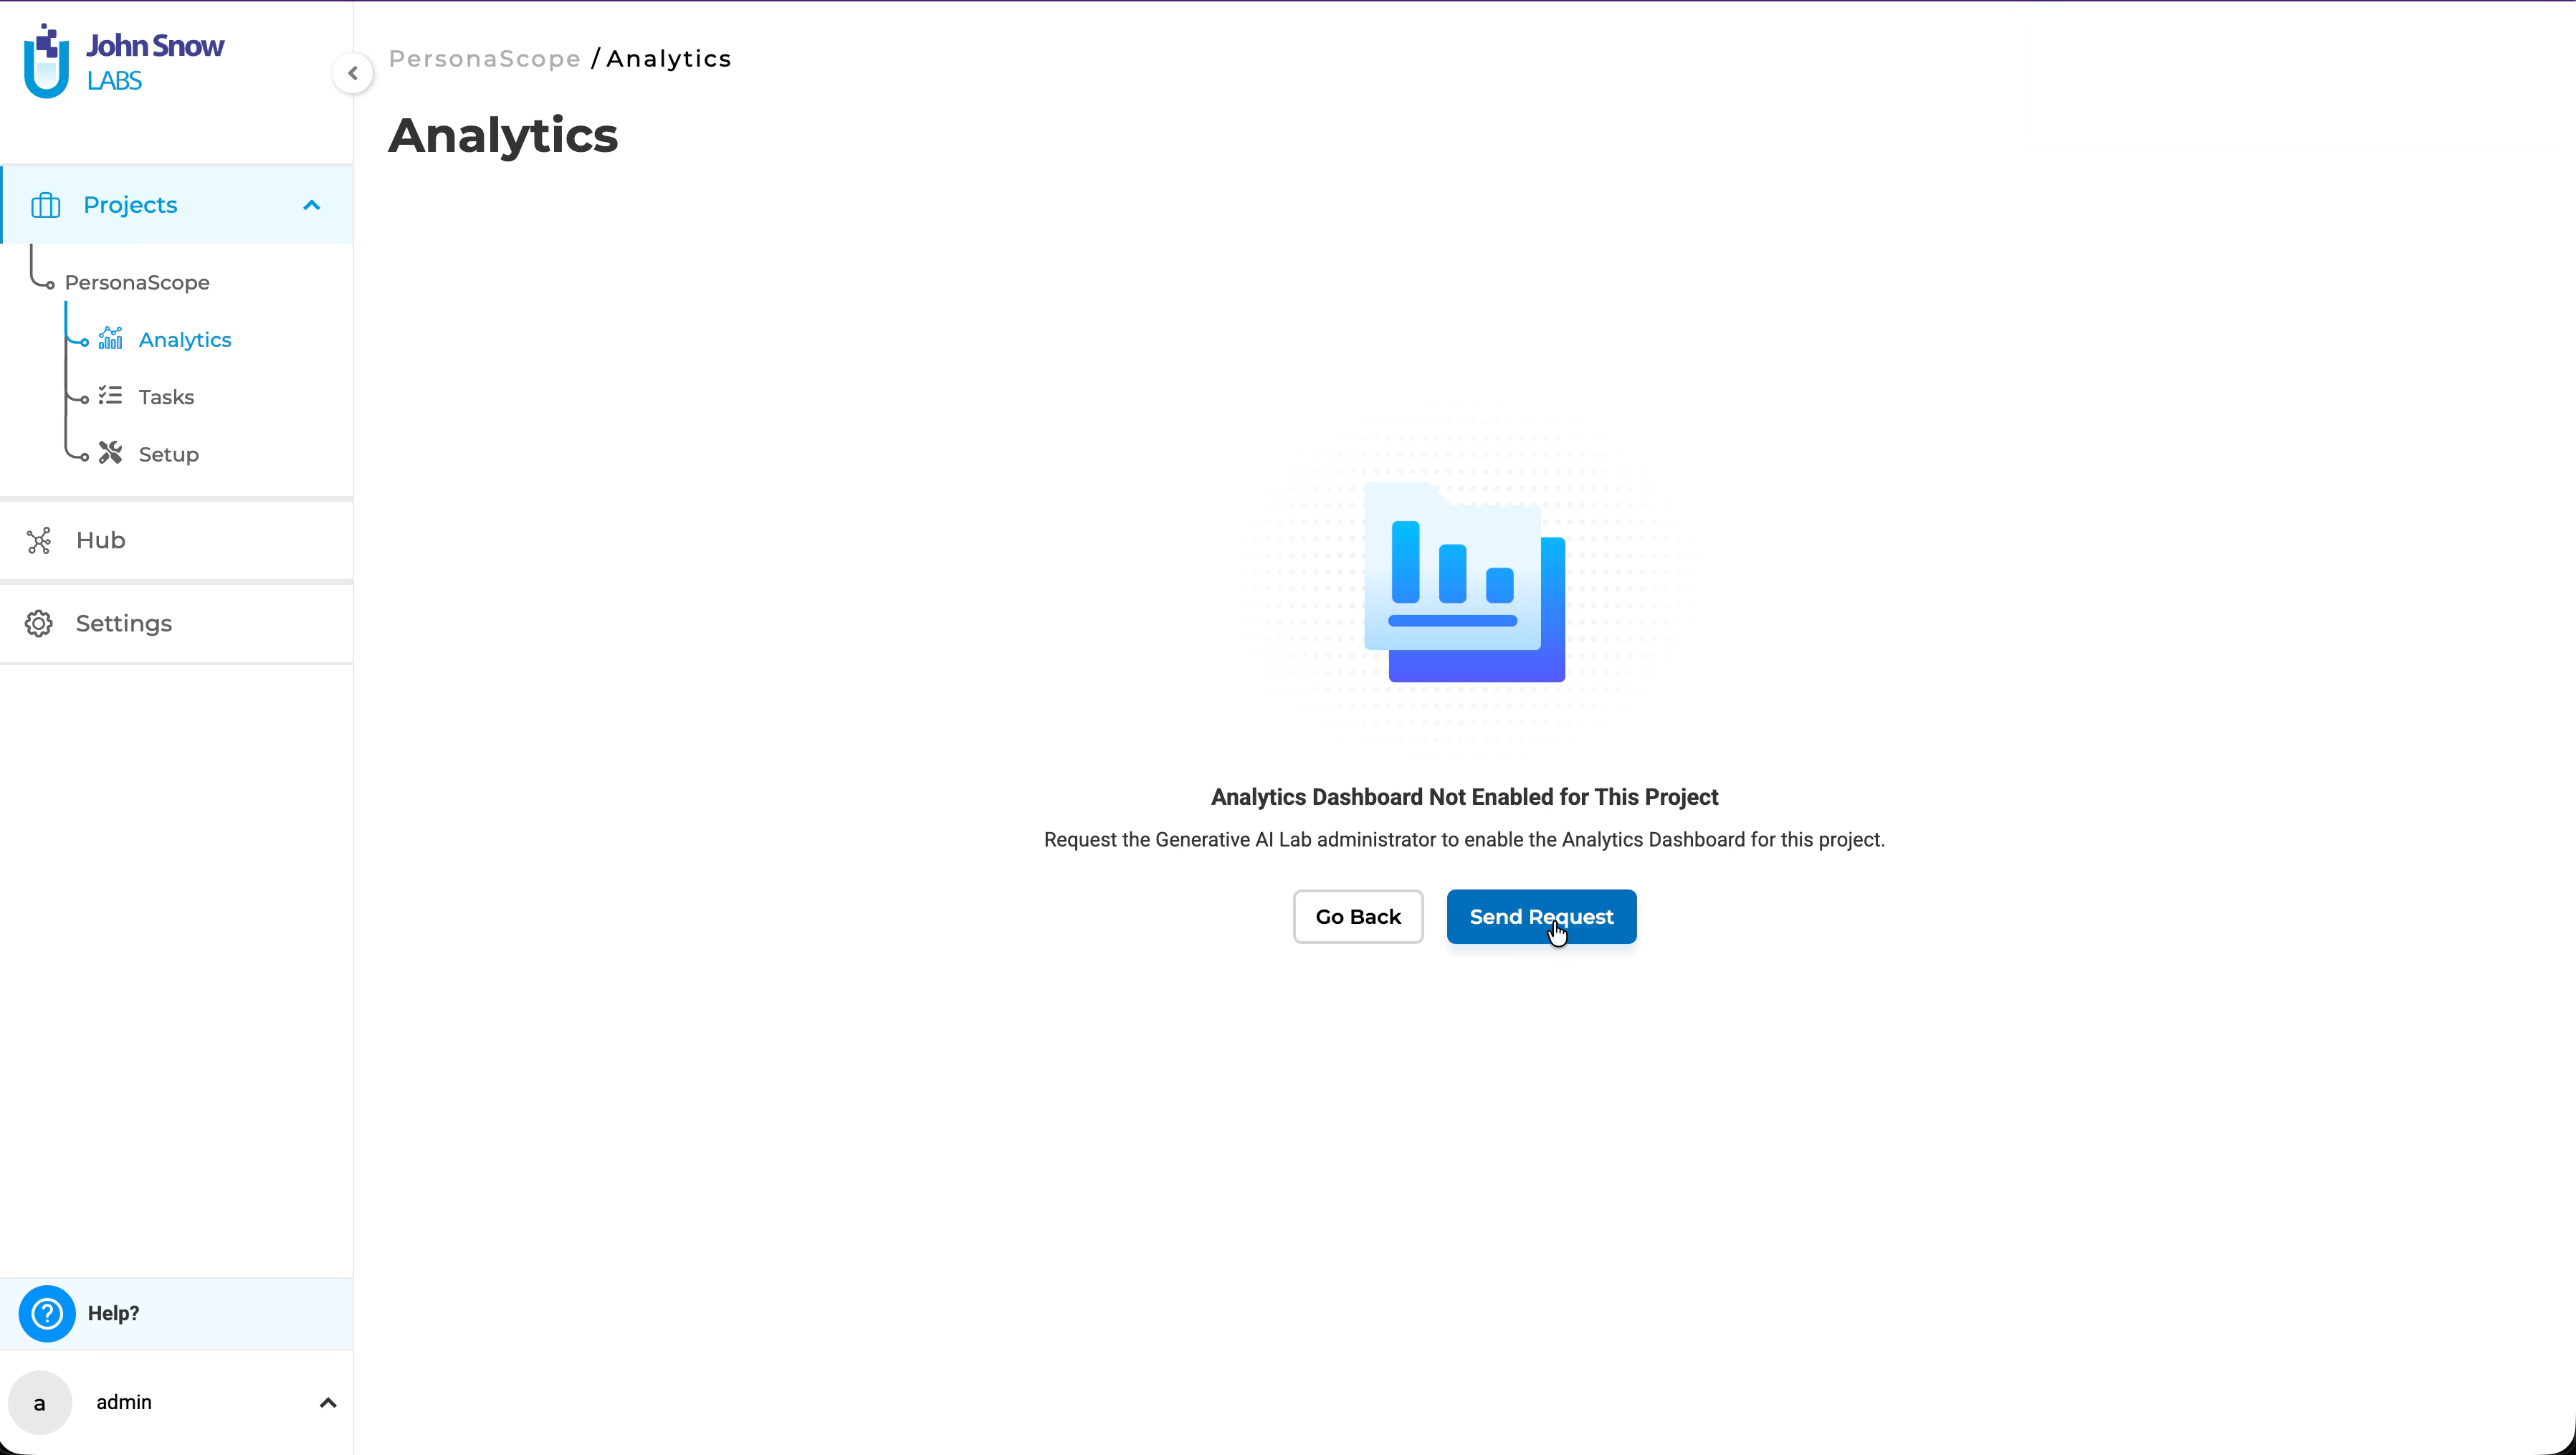Click the Tasks checklist icon
2576x1455 pixels.
click(x=110, y=396)
